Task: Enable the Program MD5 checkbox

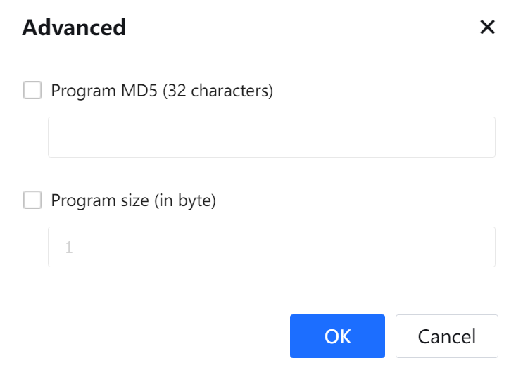Action: (x=32, y=91)
